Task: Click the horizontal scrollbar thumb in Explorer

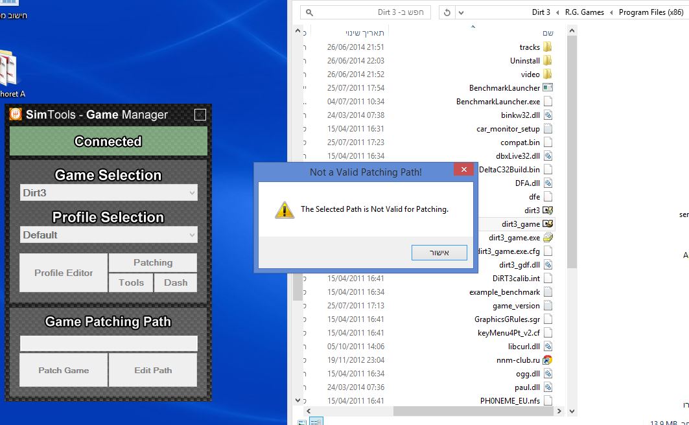Action: [473, 411]
